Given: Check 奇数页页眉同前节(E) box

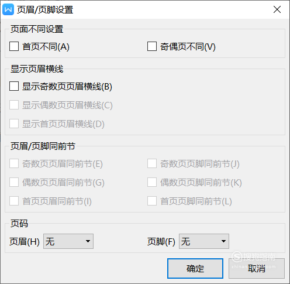Looking at the screenshot, I should pyautogui.click(x=14, y=163).
